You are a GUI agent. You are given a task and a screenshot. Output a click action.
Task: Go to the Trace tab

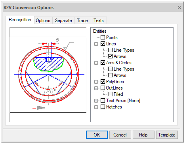coord(82,21)
